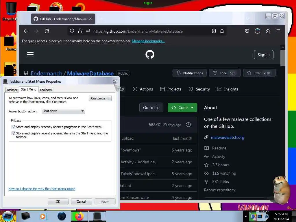Click the Sign in button
The width and height of the screenshot is (296, 222).
click(x=264, y=55)
